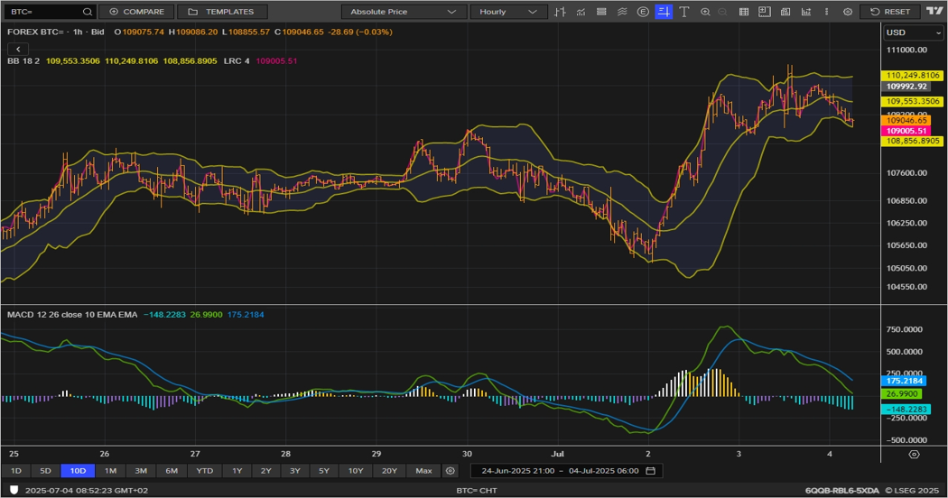Viewport: 948px width, 498px height.
Task: Select the 1M time range
Action: [110, 471]
